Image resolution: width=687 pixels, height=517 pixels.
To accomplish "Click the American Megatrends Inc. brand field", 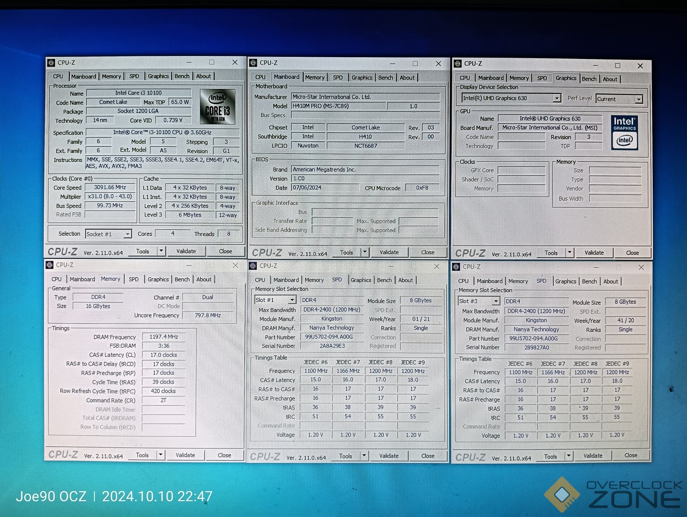I will [x=365, y=169].
